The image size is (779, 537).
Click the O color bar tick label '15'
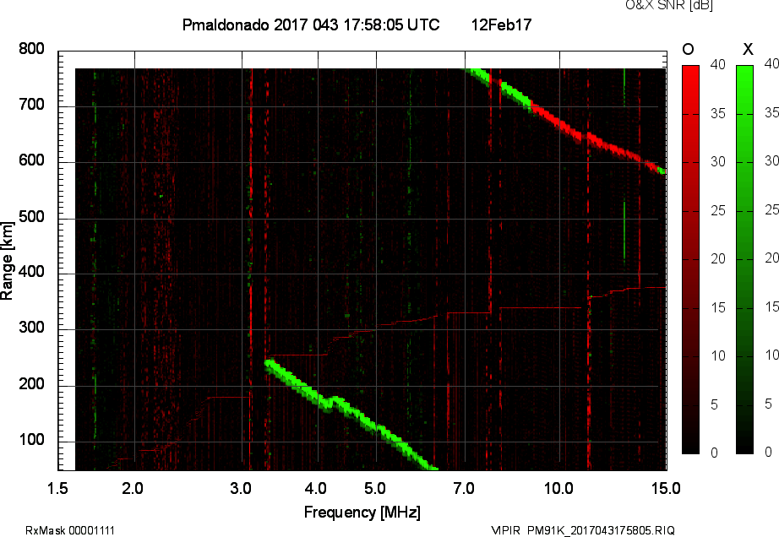point(717,308)
